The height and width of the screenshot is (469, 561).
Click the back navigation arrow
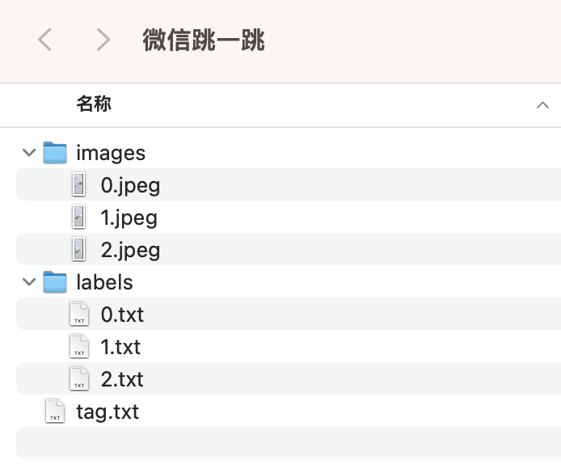click(45, 40)
